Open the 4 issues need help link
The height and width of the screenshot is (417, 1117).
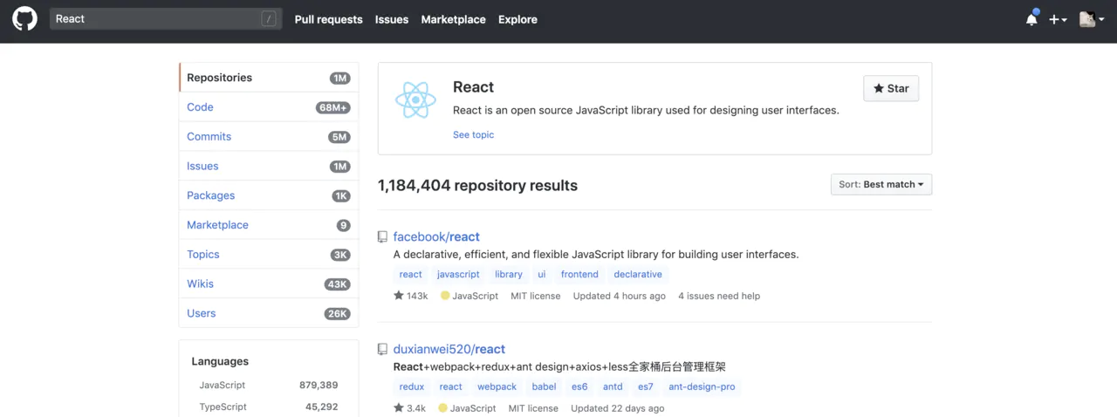click(x=719, y=296)
